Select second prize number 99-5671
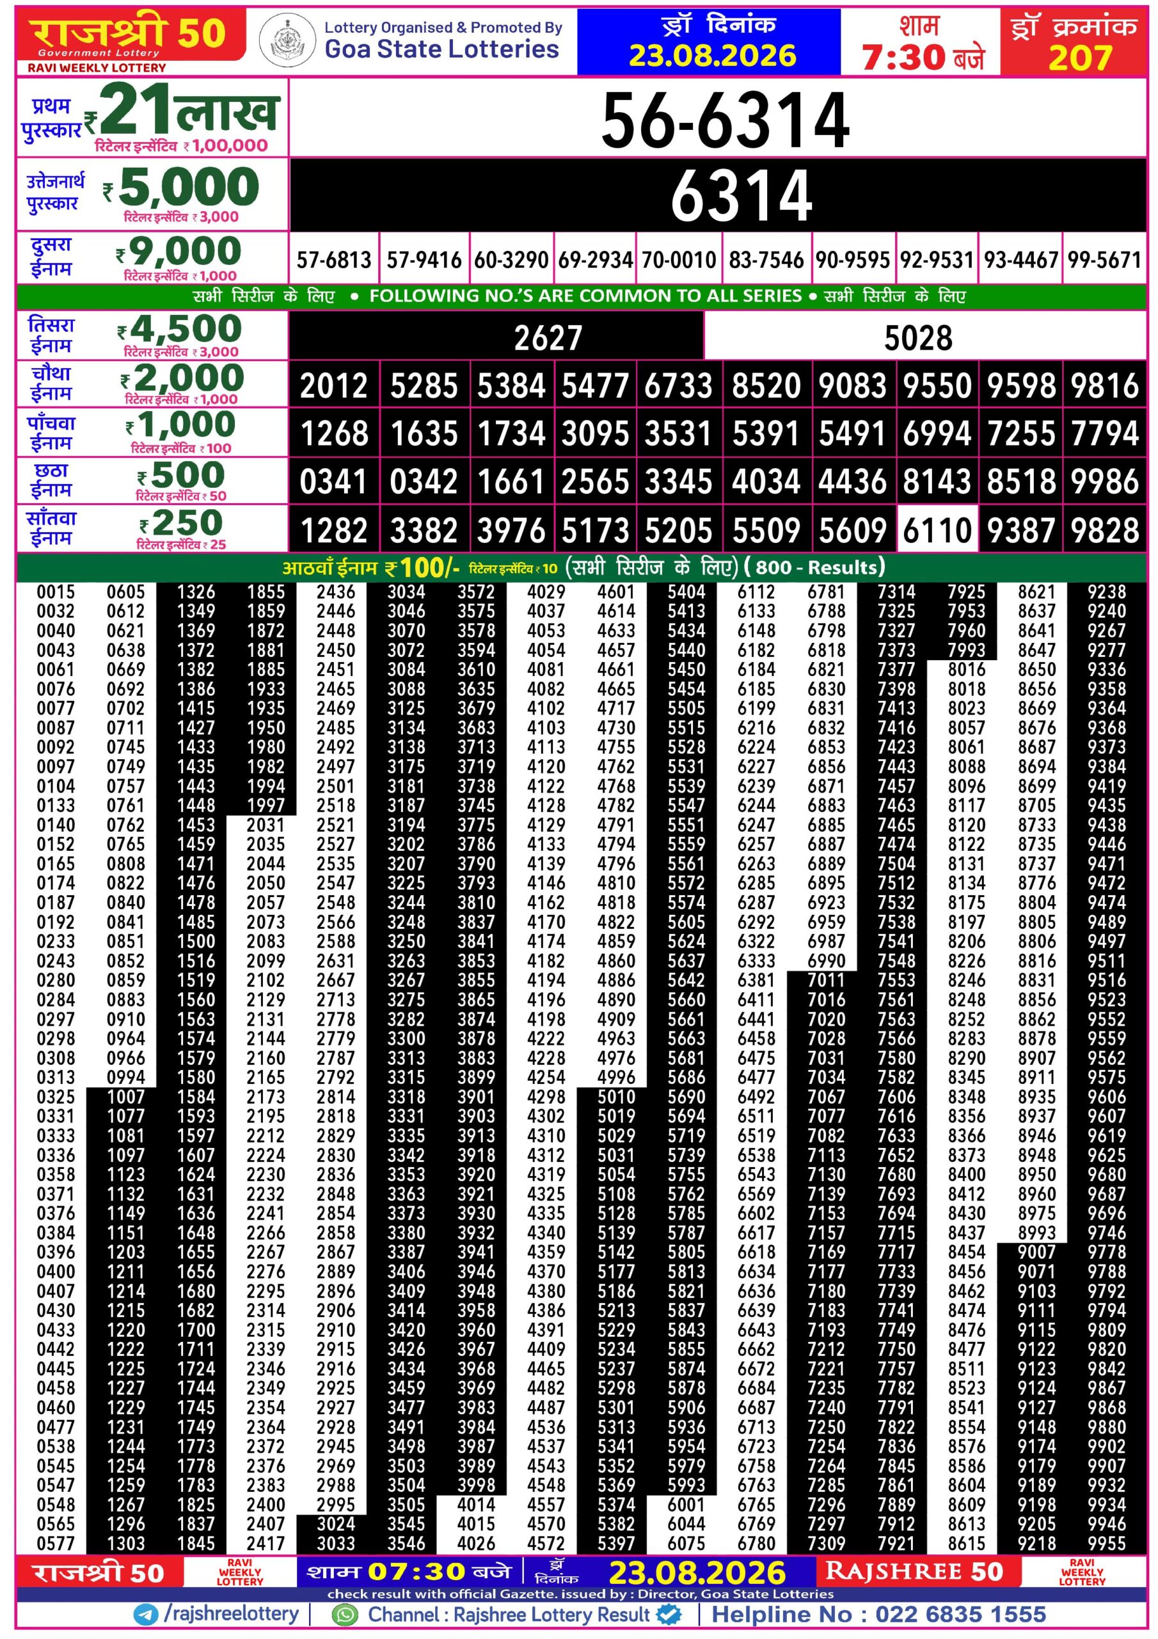This screenshot has width=1158, height=1639. [x=1104, y=260]
